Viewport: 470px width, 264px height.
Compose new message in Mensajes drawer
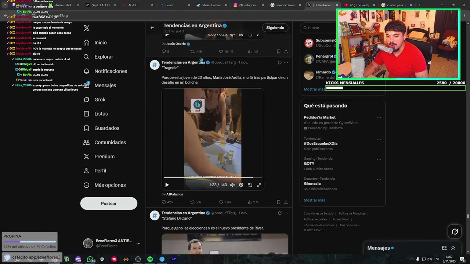pos(444,248)
